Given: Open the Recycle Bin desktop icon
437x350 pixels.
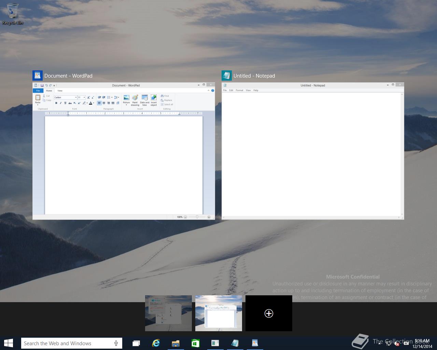Looking at the screenshot, I should pyautogui.click(x=13, y=14).
